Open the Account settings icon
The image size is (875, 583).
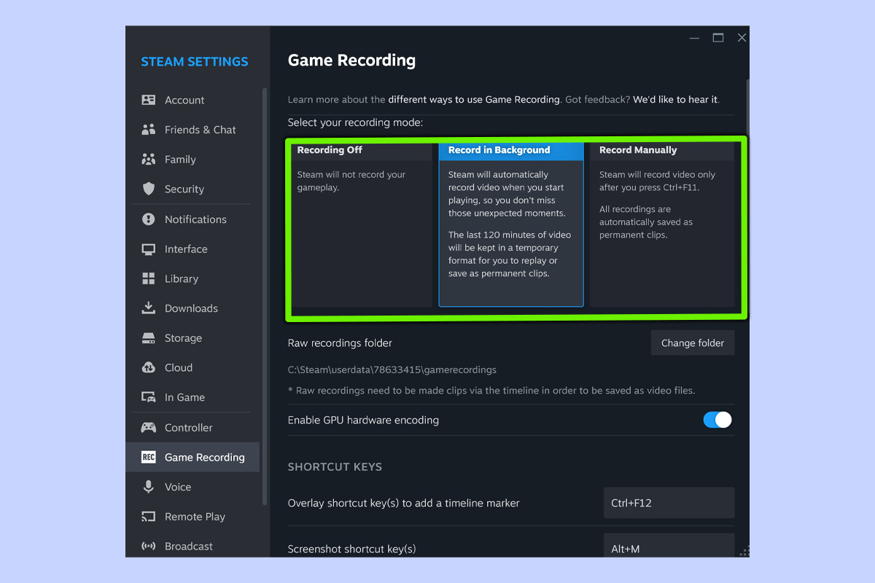[148, 100]
